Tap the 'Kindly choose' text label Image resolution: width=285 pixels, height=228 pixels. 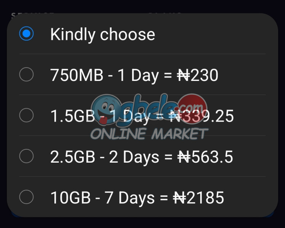point(103,35)
